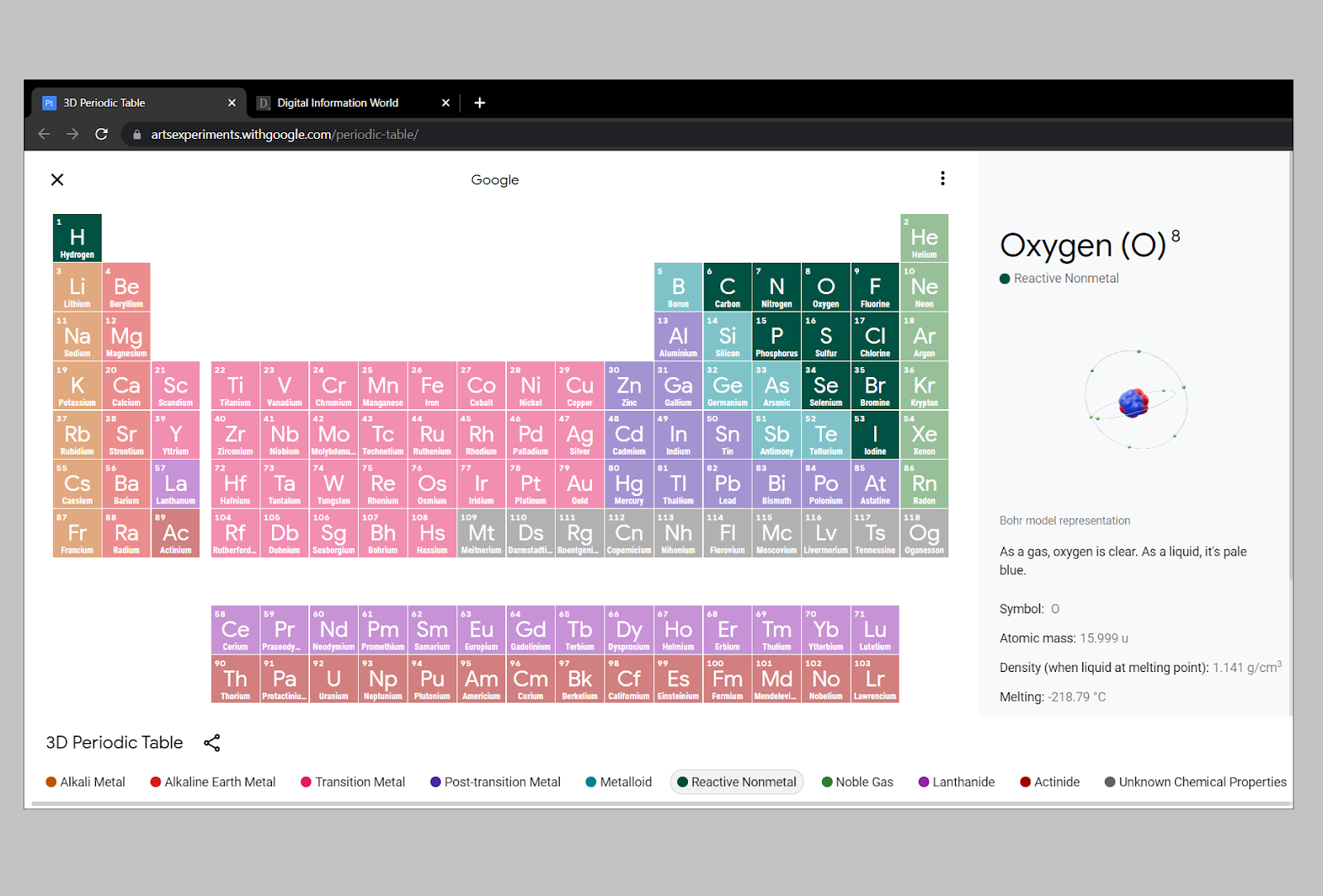Screen dimensions: 1323x896
Task: Disable the Reactive Nonmetal filter
Action: point(736,781)
